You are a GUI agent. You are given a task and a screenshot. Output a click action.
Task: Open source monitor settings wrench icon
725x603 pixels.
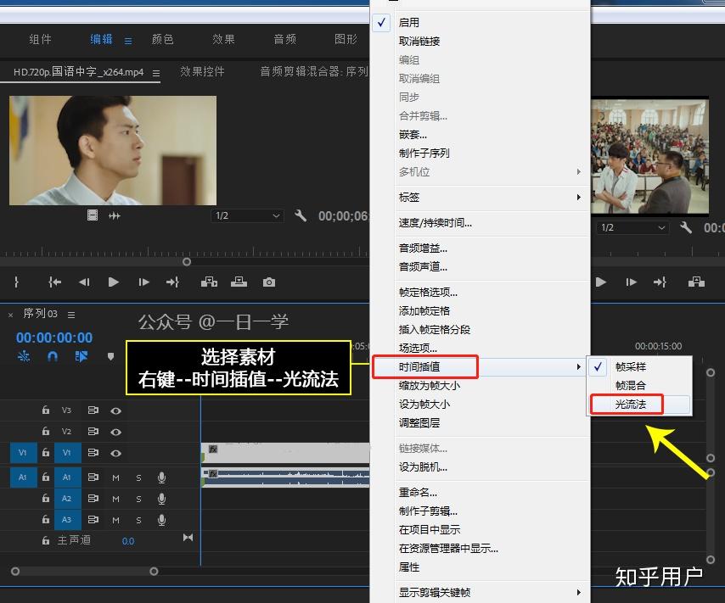coord(301,215)
